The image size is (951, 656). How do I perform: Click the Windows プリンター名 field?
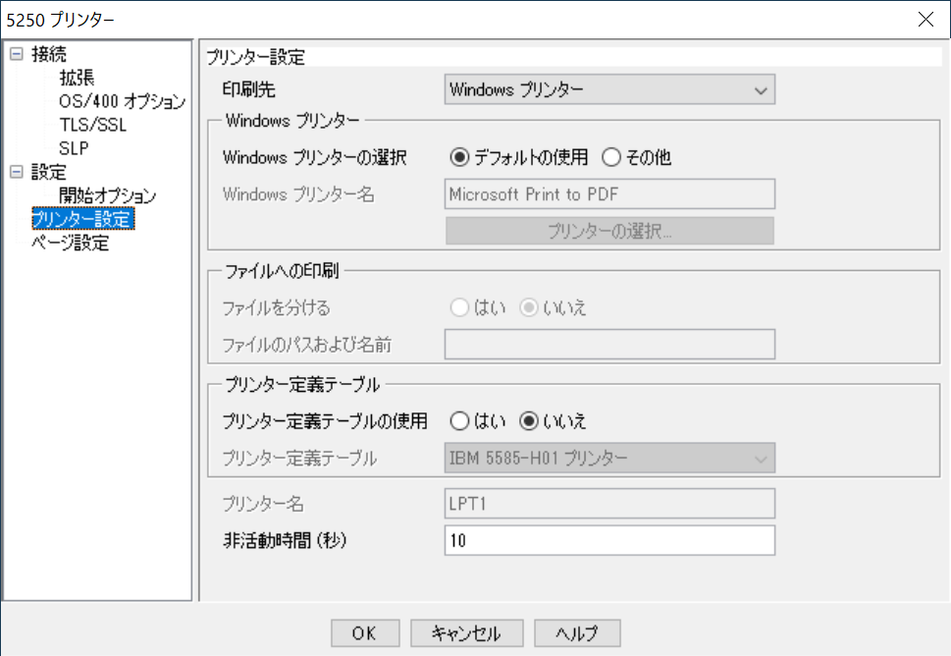point(609,194)
